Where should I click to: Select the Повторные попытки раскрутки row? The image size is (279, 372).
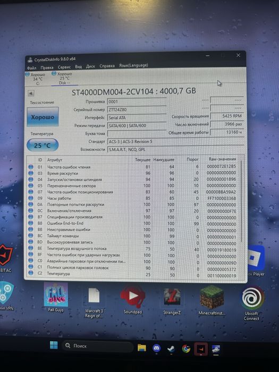(x=133, y=205)
